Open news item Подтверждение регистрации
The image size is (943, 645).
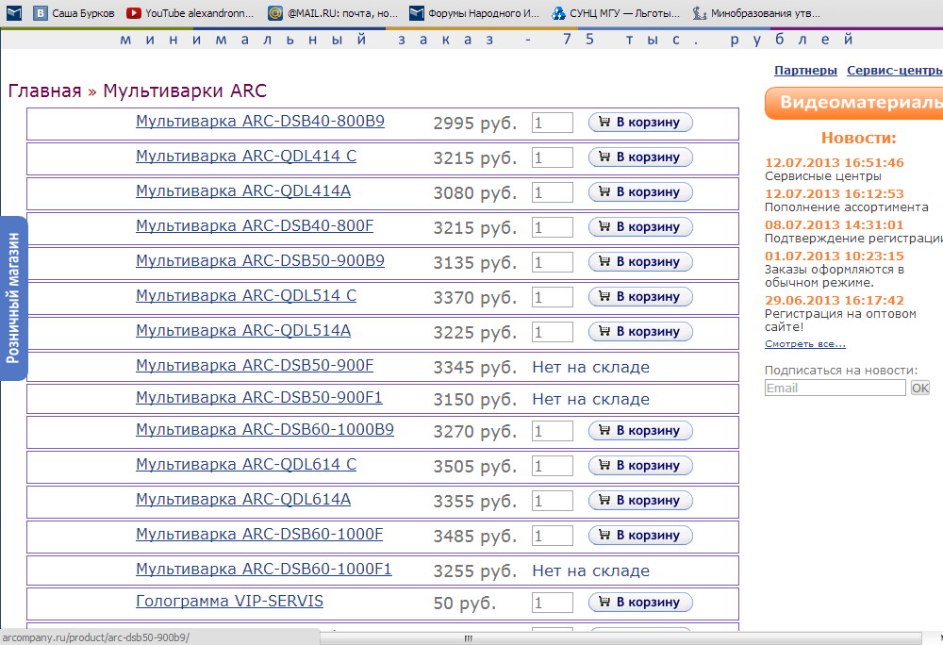[853, 239]
